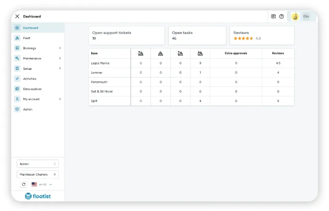
Task: Select the Dashboard menu item
Action: pyautogui.click(x=38, y=28)
